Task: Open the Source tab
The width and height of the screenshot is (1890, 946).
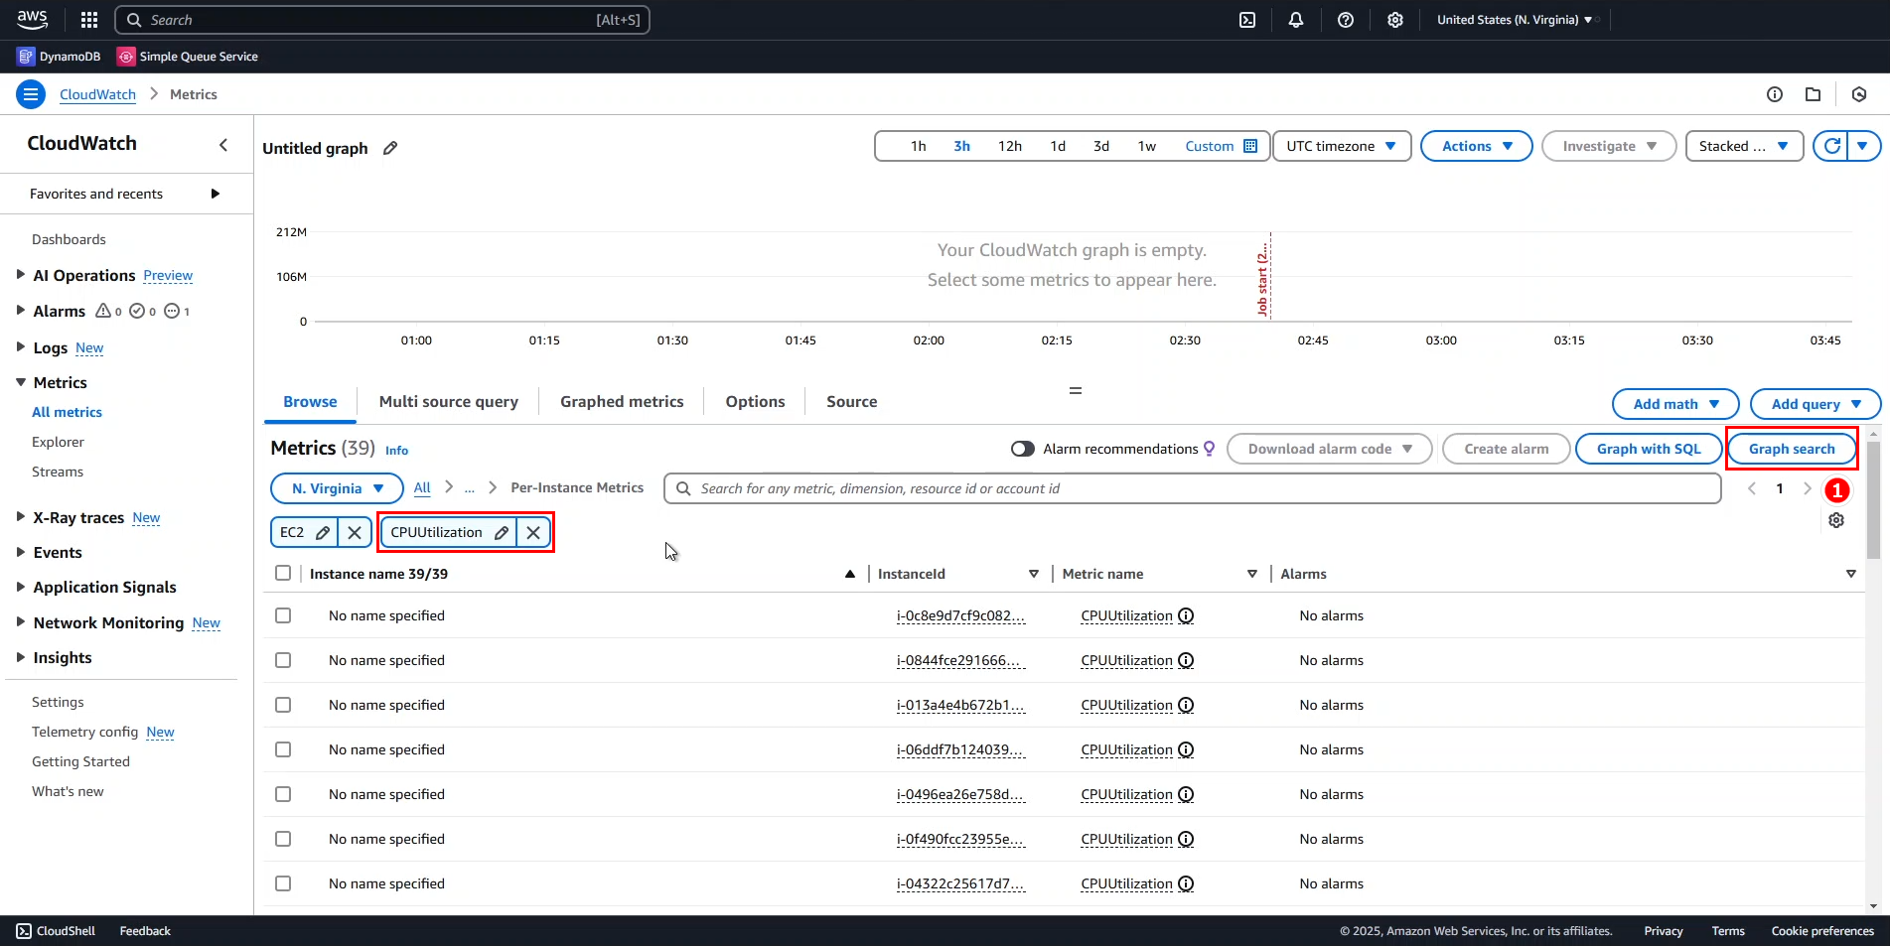Action: [x=851, y=402]
